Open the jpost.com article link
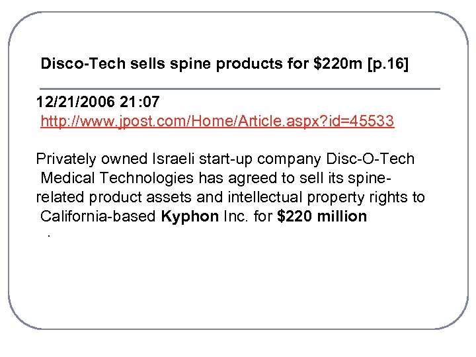Screen dimensions: 476x357 point(218,122)
